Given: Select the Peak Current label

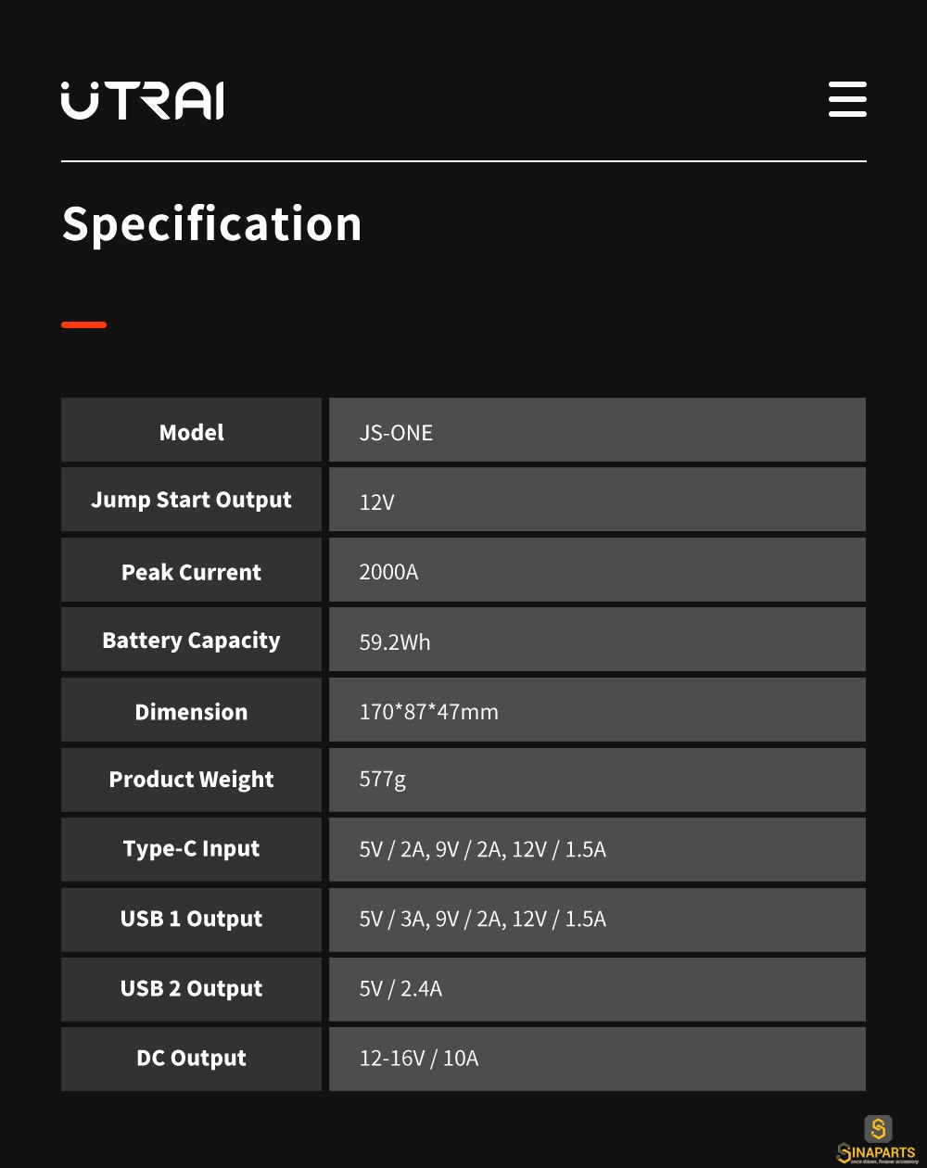Looking at the screenshot, I should (191, 572).
